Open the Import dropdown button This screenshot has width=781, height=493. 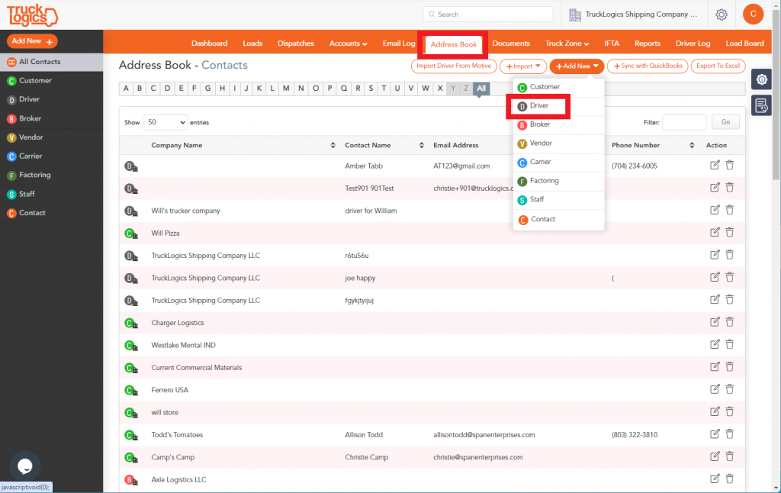(523, 66)
